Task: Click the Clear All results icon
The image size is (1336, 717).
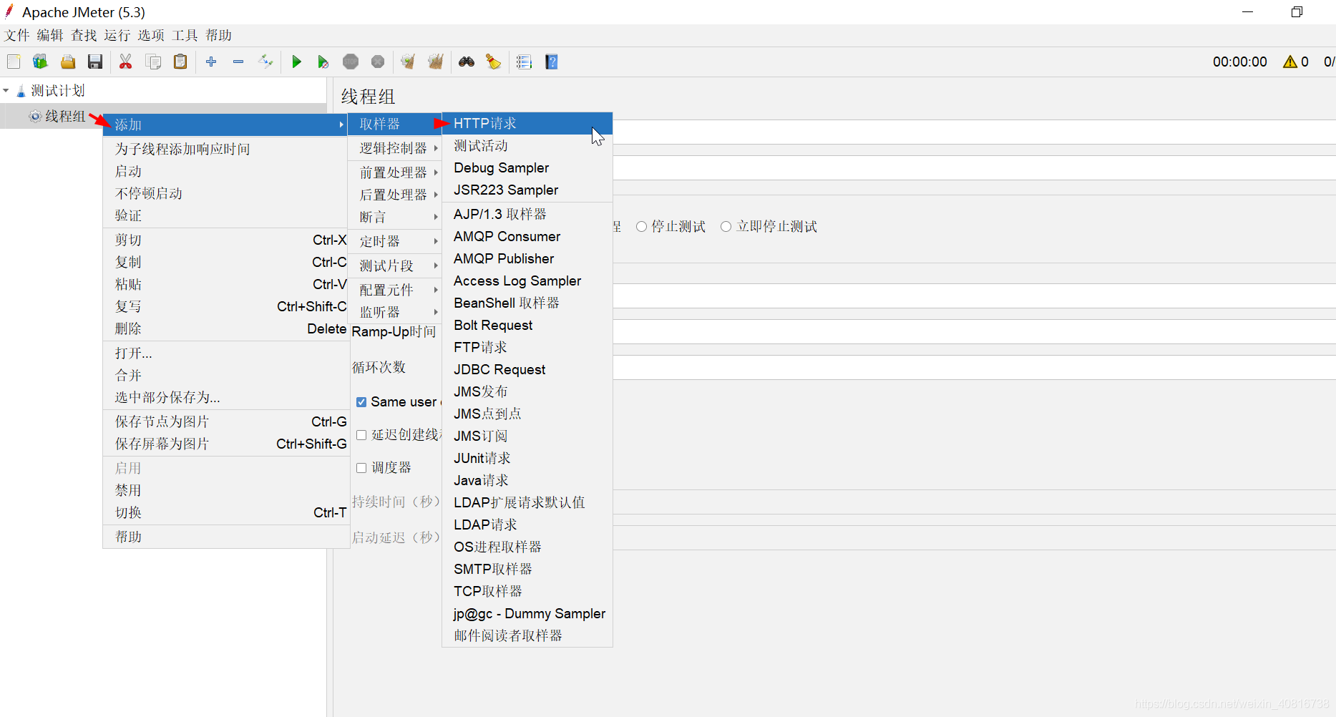Action: pos(436,62)
